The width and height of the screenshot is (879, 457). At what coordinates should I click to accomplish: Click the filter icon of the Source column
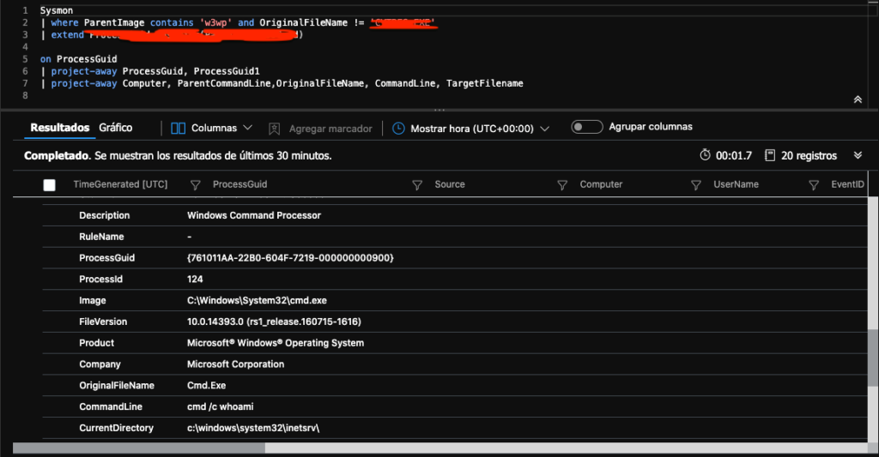point(417,185)
